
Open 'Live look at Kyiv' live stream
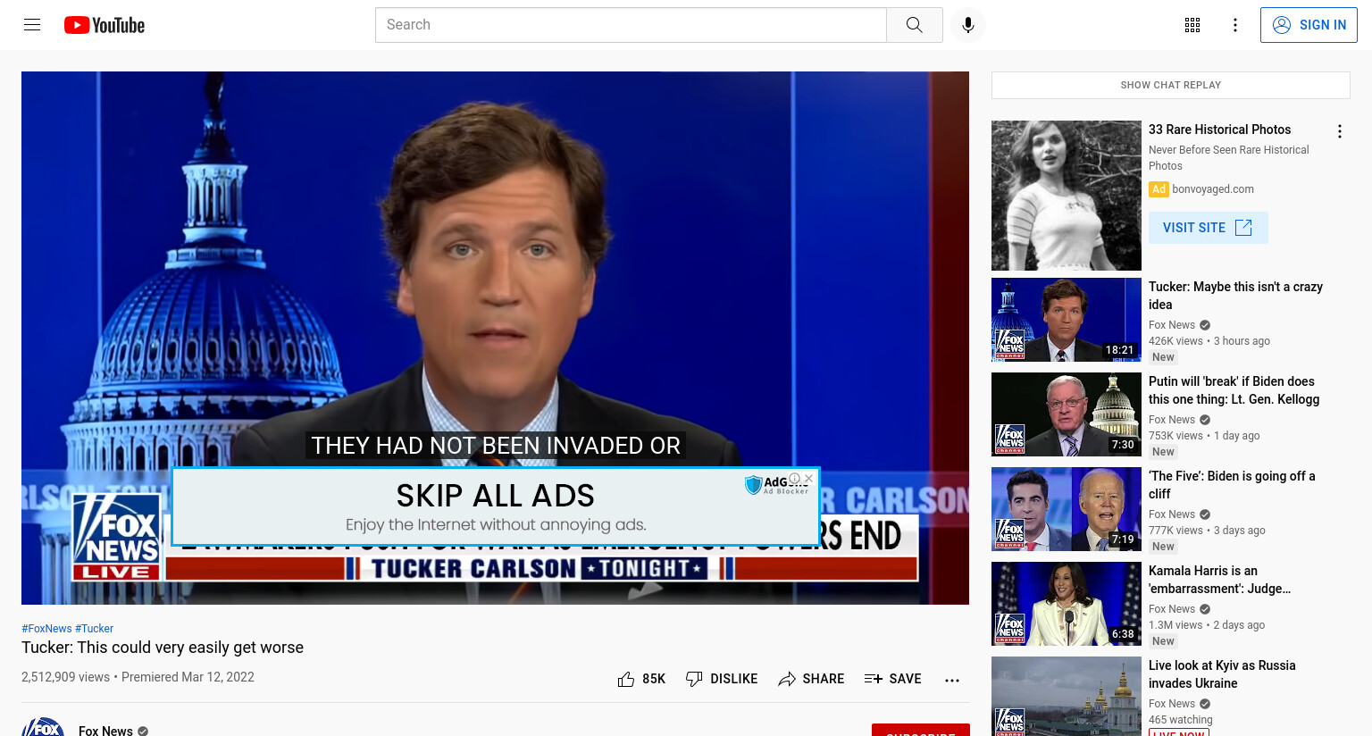(1222, 674)
